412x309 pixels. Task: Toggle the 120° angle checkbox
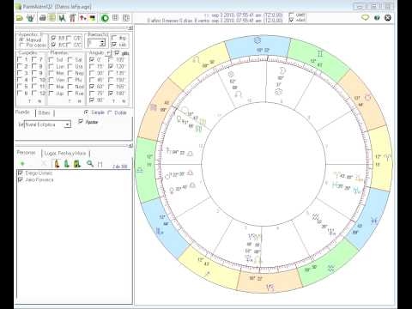(111, 66)
